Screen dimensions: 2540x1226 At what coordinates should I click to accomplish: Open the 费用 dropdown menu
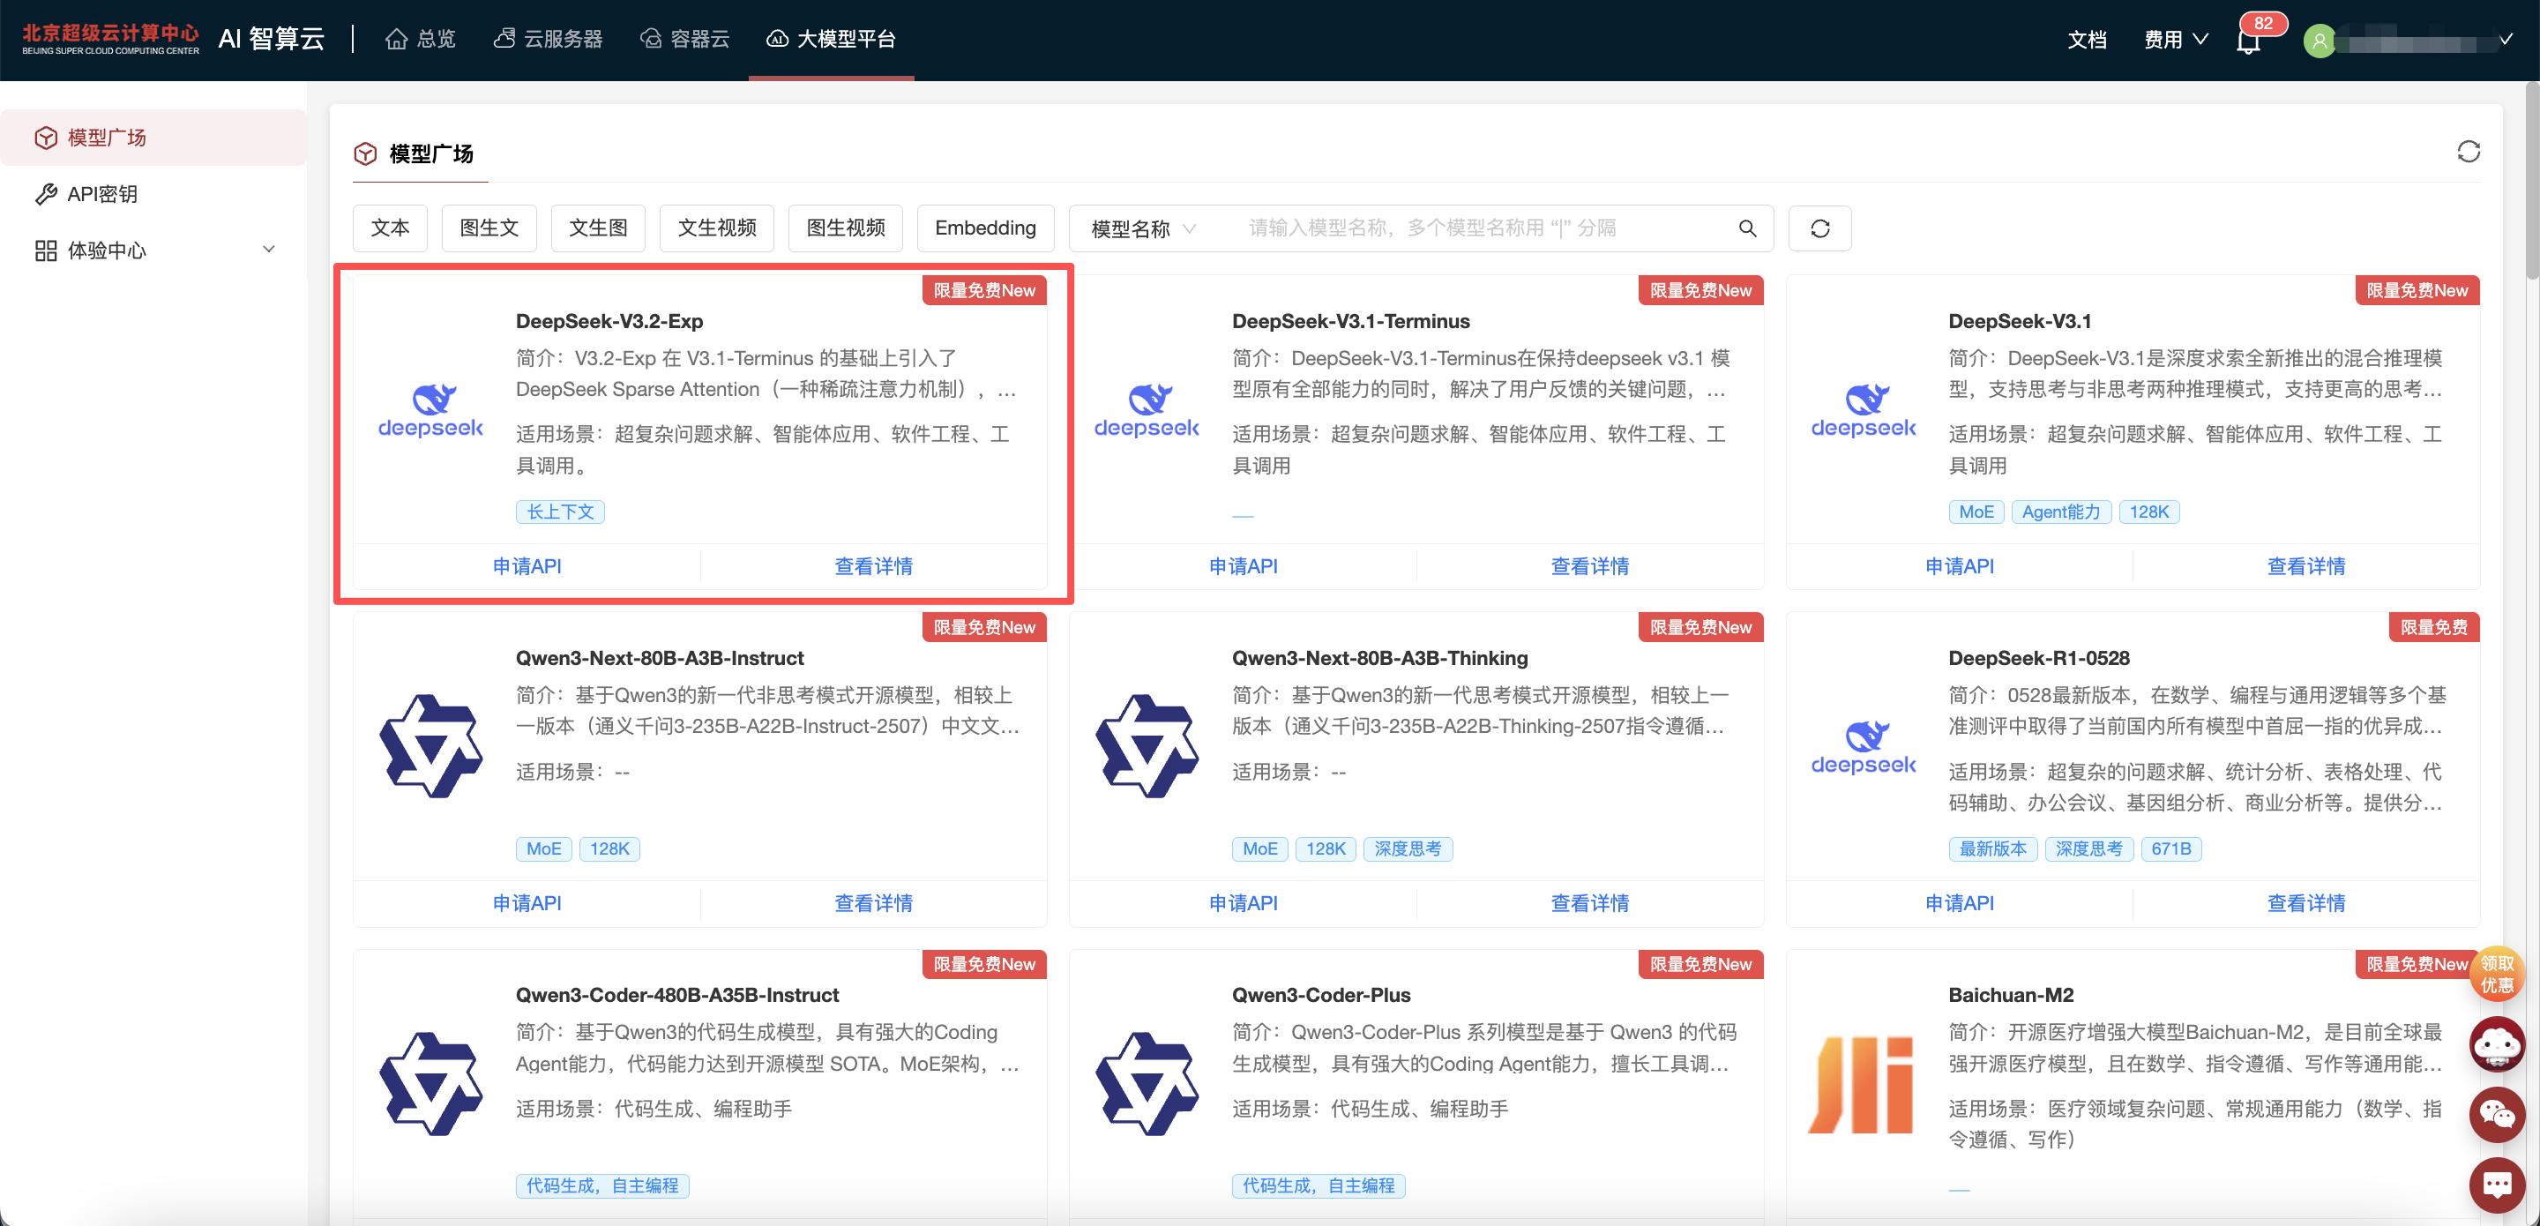coord(2174,40)
